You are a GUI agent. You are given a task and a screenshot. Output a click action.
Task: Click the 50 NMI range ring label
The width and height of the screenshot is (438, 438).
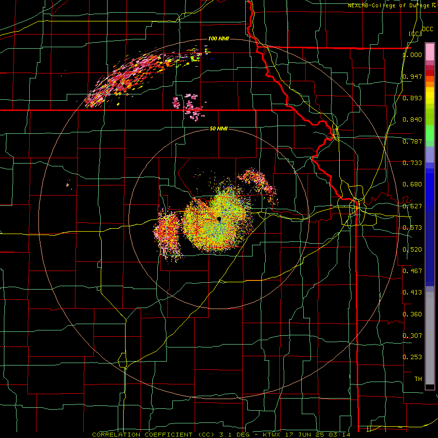tap(219, 128)
